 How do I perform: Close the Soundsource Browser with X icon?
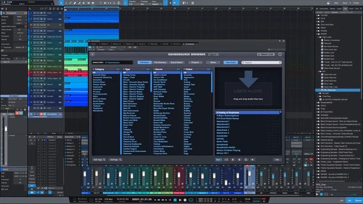[x=92, y=54]
